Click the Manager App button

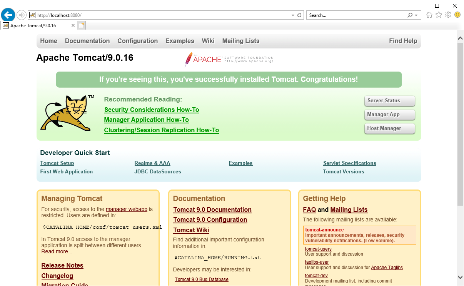click(389, 115)
